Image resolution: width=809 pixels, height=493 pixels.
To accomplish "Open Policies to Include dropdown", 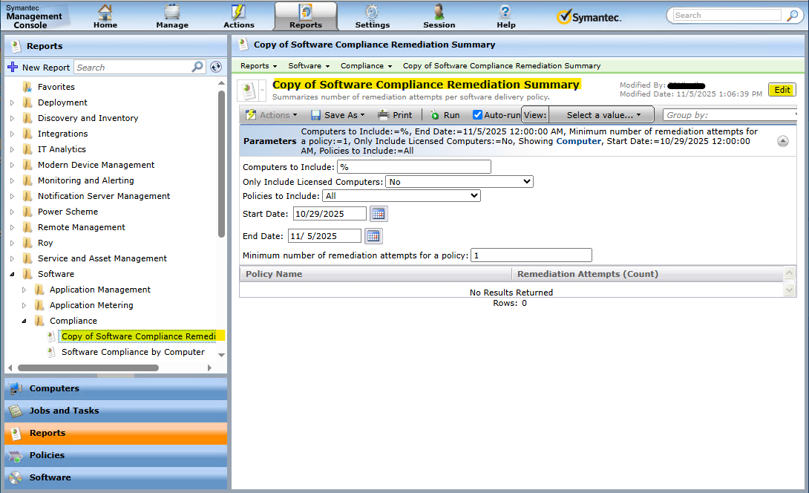I will click(x=402, y=196).
